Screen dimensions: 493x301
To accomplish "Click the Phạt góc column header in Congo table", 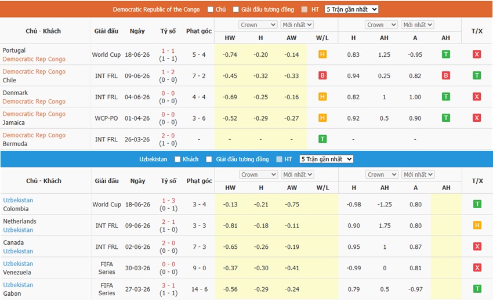I will coord(199,31).
